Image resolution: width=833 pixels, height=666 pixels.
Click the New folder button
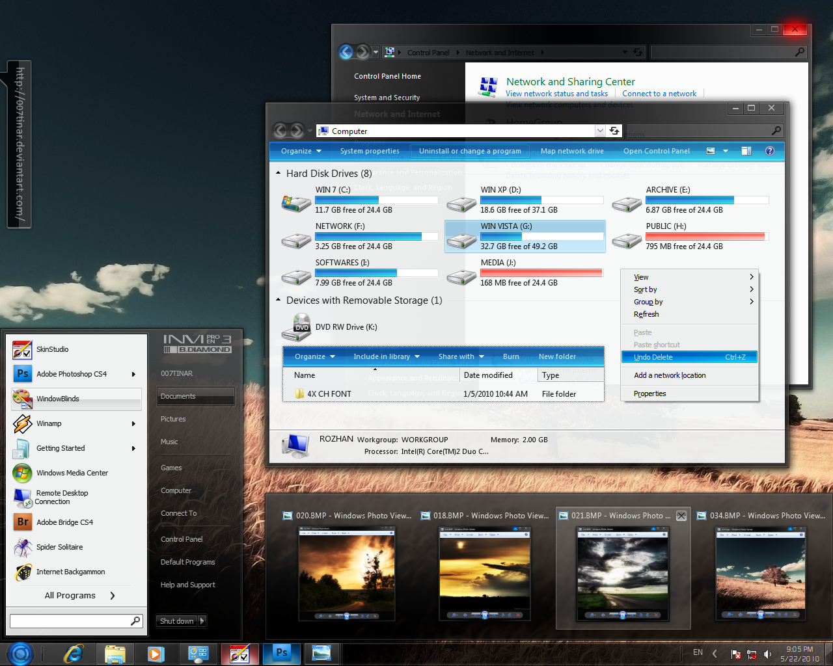tap(557, 356)
